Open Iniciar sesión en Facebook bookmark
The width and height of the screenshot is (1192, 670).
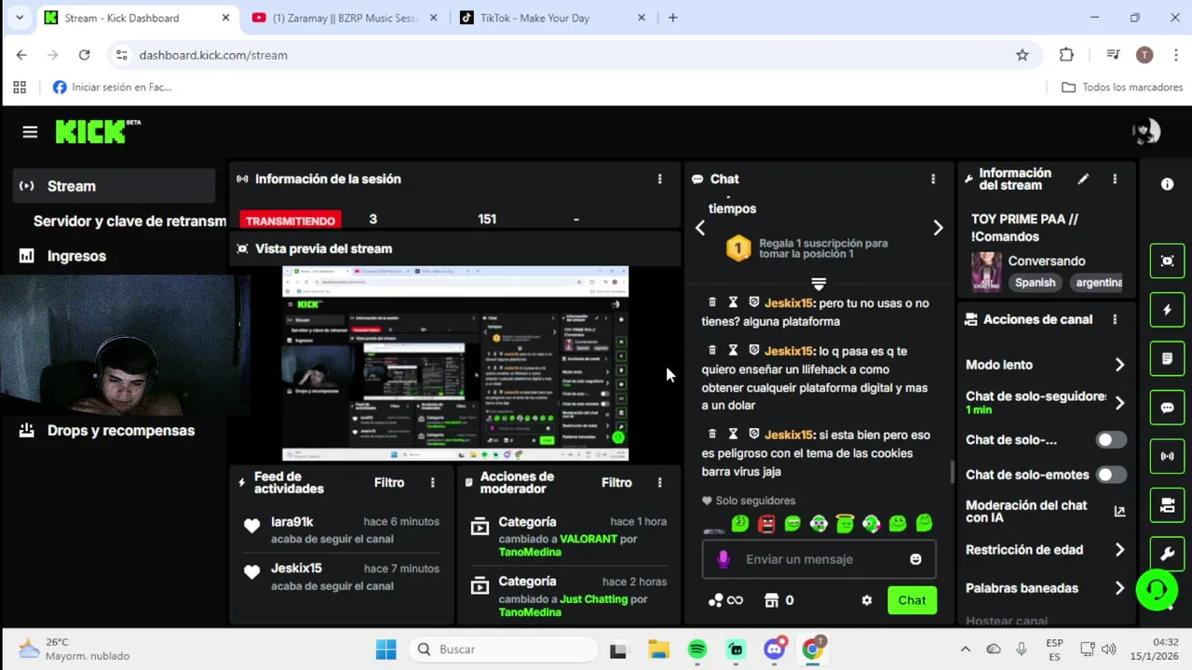112,87
